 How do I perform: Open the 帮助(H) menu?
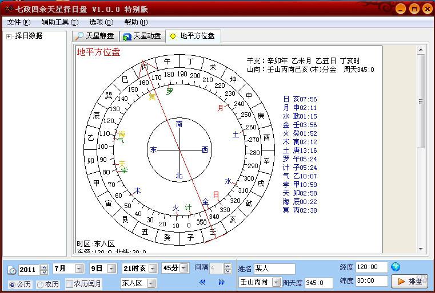click(x=136, y=22)
